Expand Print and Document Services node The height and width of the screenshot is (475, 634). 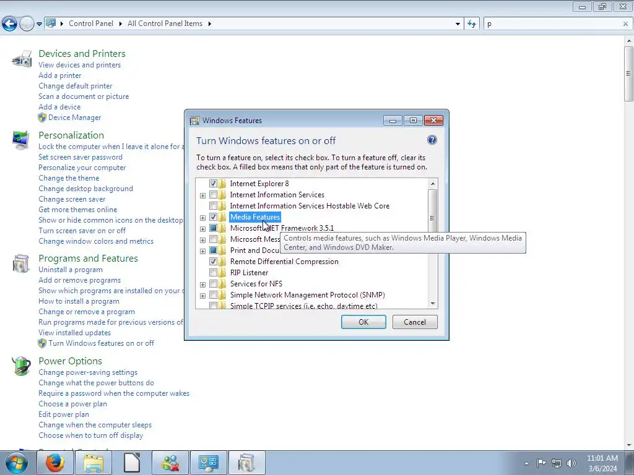202,251
